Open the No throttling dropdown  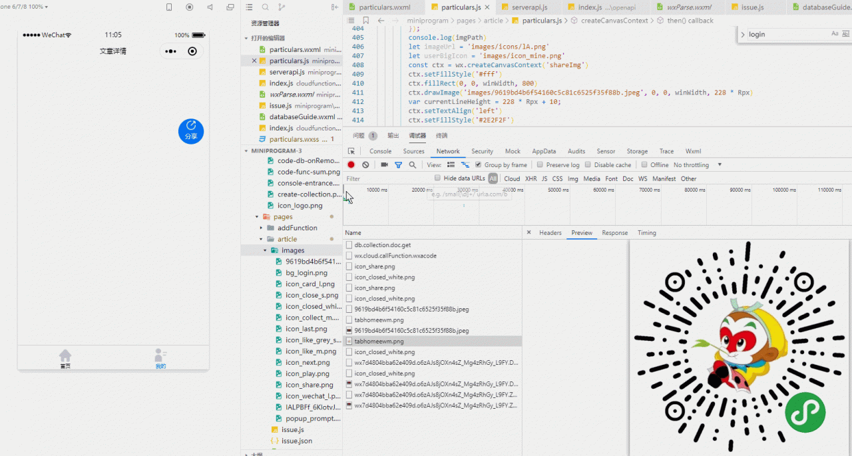[x=698, y=164]
